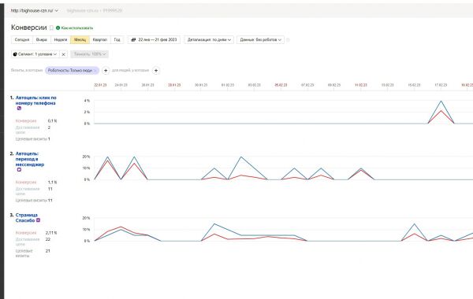The height and width of the screenshot is (299, 473).
Task: Select the Год period tab
Action: (x=117, y=40)
